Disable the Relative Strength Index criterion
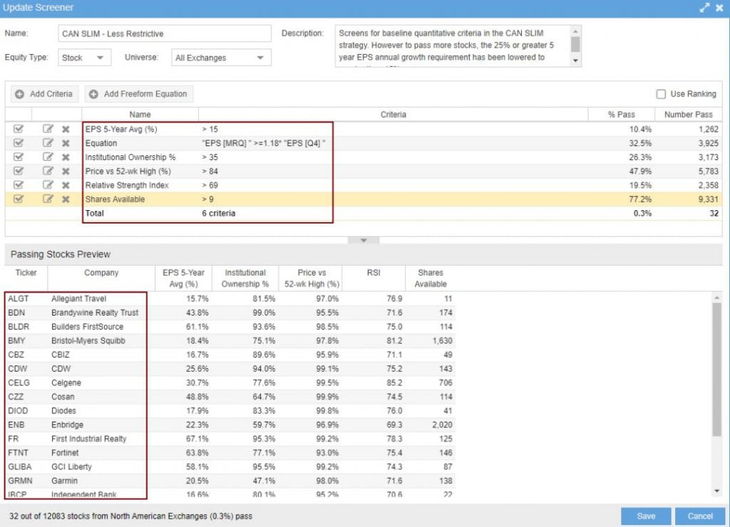The height and width of the screenshot is (527, 730). pos(18,184)
